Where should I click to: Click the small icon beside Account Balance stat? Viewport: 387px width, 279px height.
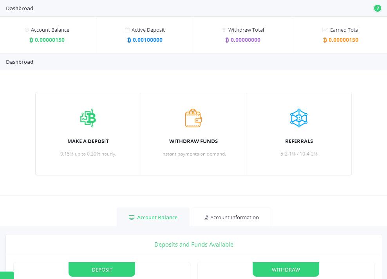pos(27,30)
